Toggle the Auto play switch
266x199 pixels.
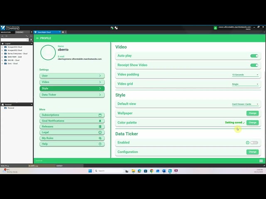click(254, 56)
